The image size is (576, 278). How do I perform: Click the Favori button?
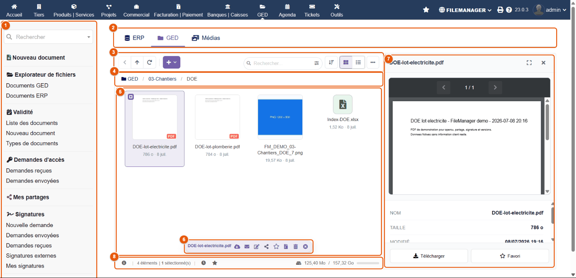510,256
